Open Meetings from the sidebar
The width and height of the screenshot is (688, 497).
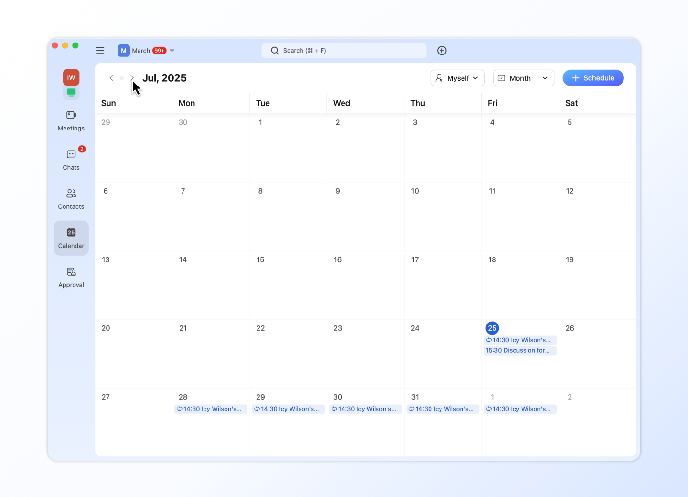tap(71, 120)
